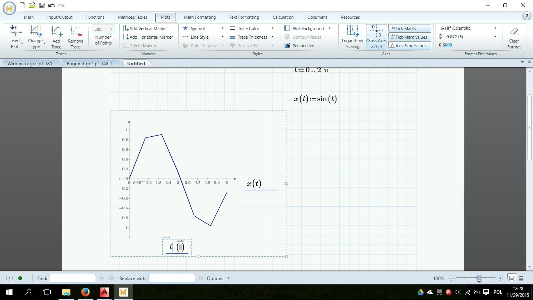Open the Bogumił-gr2-p1-t48-1 worksheet tab
The height and width of the screenshot is (300, 533).
[90, 63]
